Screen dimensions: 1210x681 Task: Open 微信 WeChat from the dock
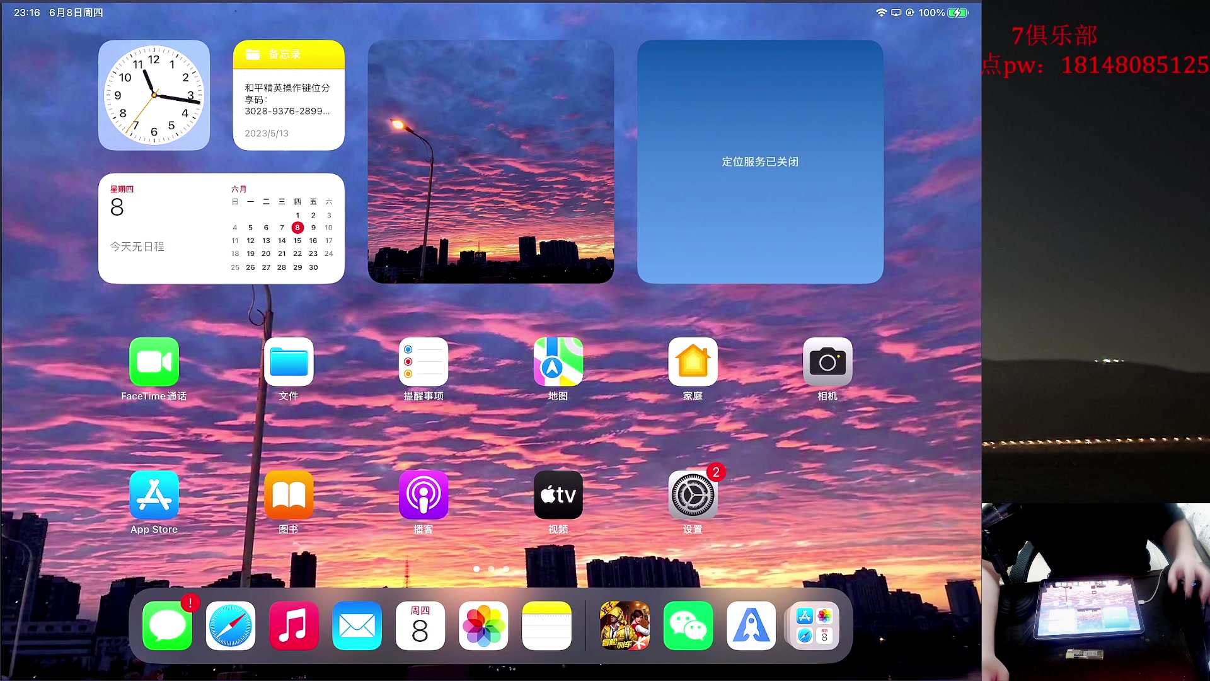(688, 626)
